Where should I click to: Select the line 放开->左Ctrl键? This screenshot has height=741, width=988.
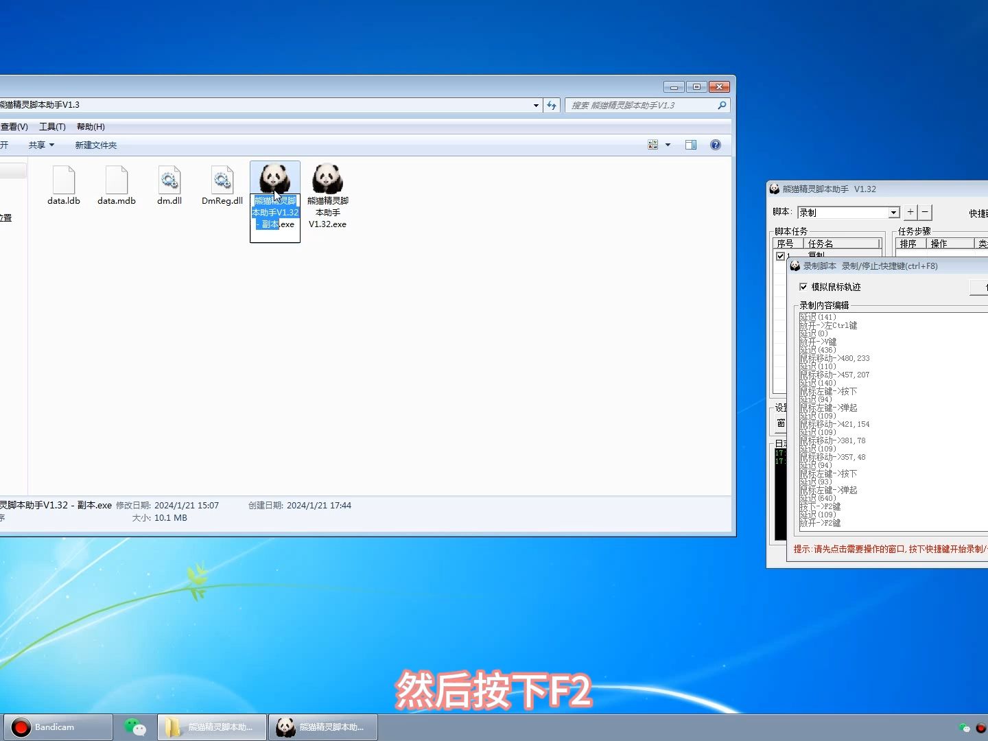pos(828,325)
